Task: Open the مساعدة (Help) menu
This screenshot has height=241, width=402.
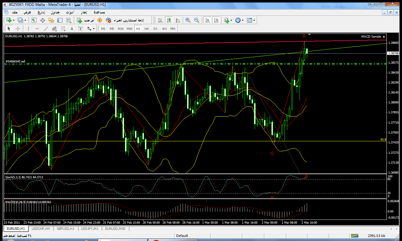Action: click(99, 12)
